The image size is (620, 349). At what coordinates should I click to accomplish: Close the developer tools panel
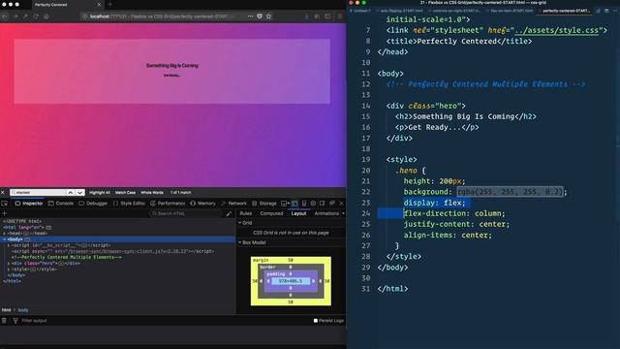[x=342, y=204]
